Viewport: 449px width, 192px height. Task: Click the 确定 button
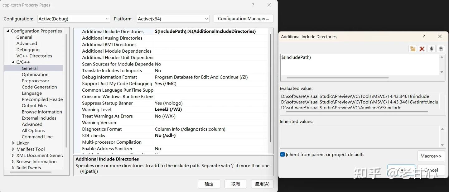(x=209, y=184)
